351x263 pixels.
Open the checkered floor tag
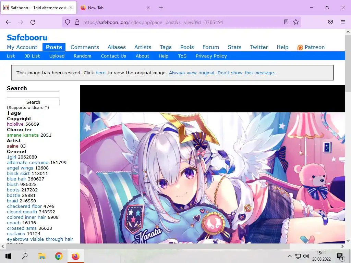(x=24, y=206)
